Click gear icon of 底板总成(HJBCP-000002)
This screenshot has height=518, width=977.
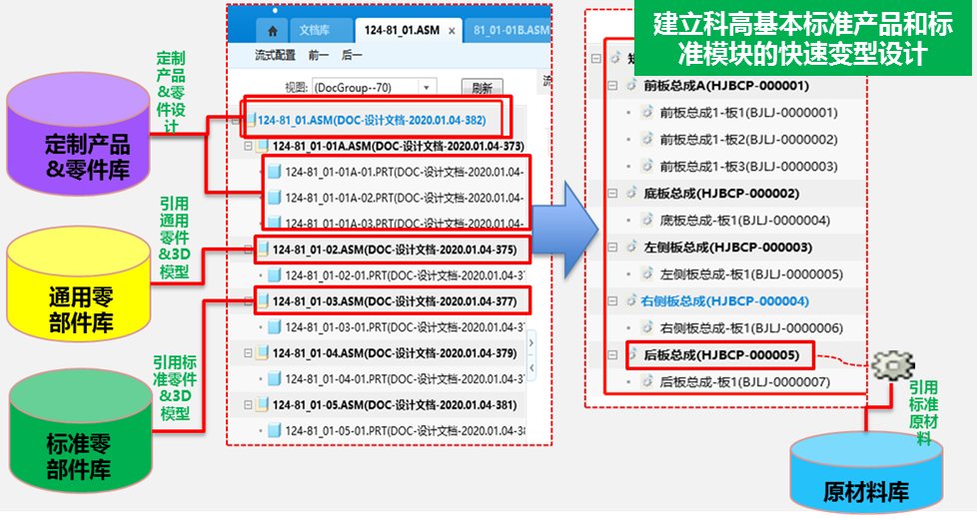pos(631,193)
